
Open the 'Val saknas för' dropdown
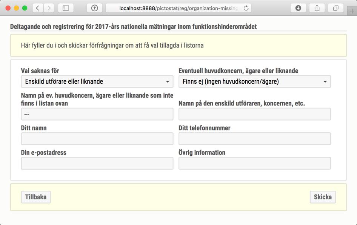pos(97,81)
